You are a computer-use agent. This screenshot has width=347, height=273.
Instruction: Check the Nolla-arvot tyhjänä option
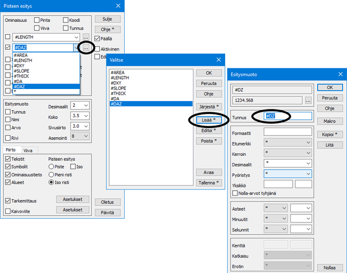click(235, 193)
